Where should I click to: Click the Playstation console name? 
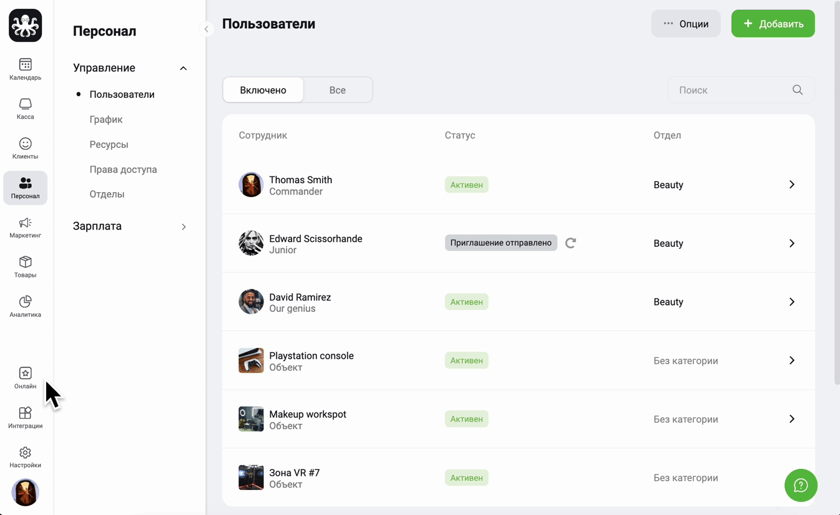point(311,355)
